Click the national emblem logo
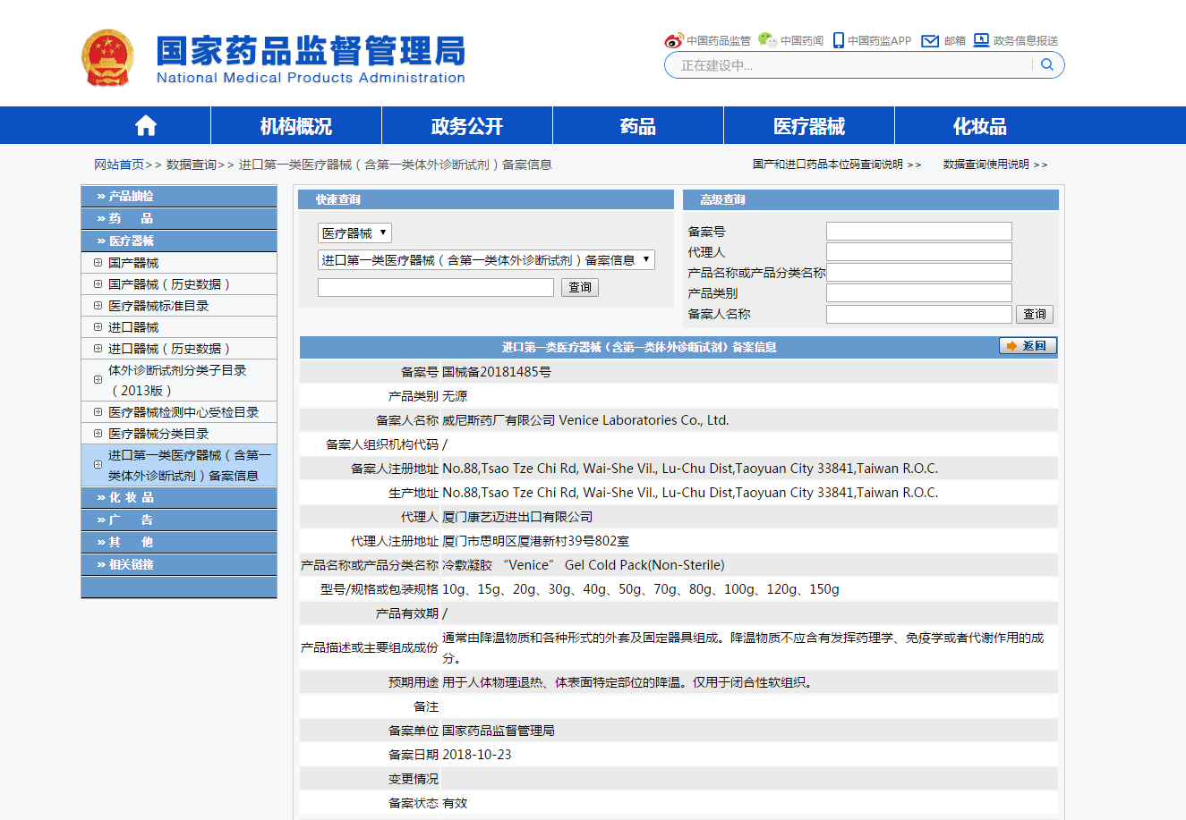Screen dimensions: 1186x820 click(108, 58)
